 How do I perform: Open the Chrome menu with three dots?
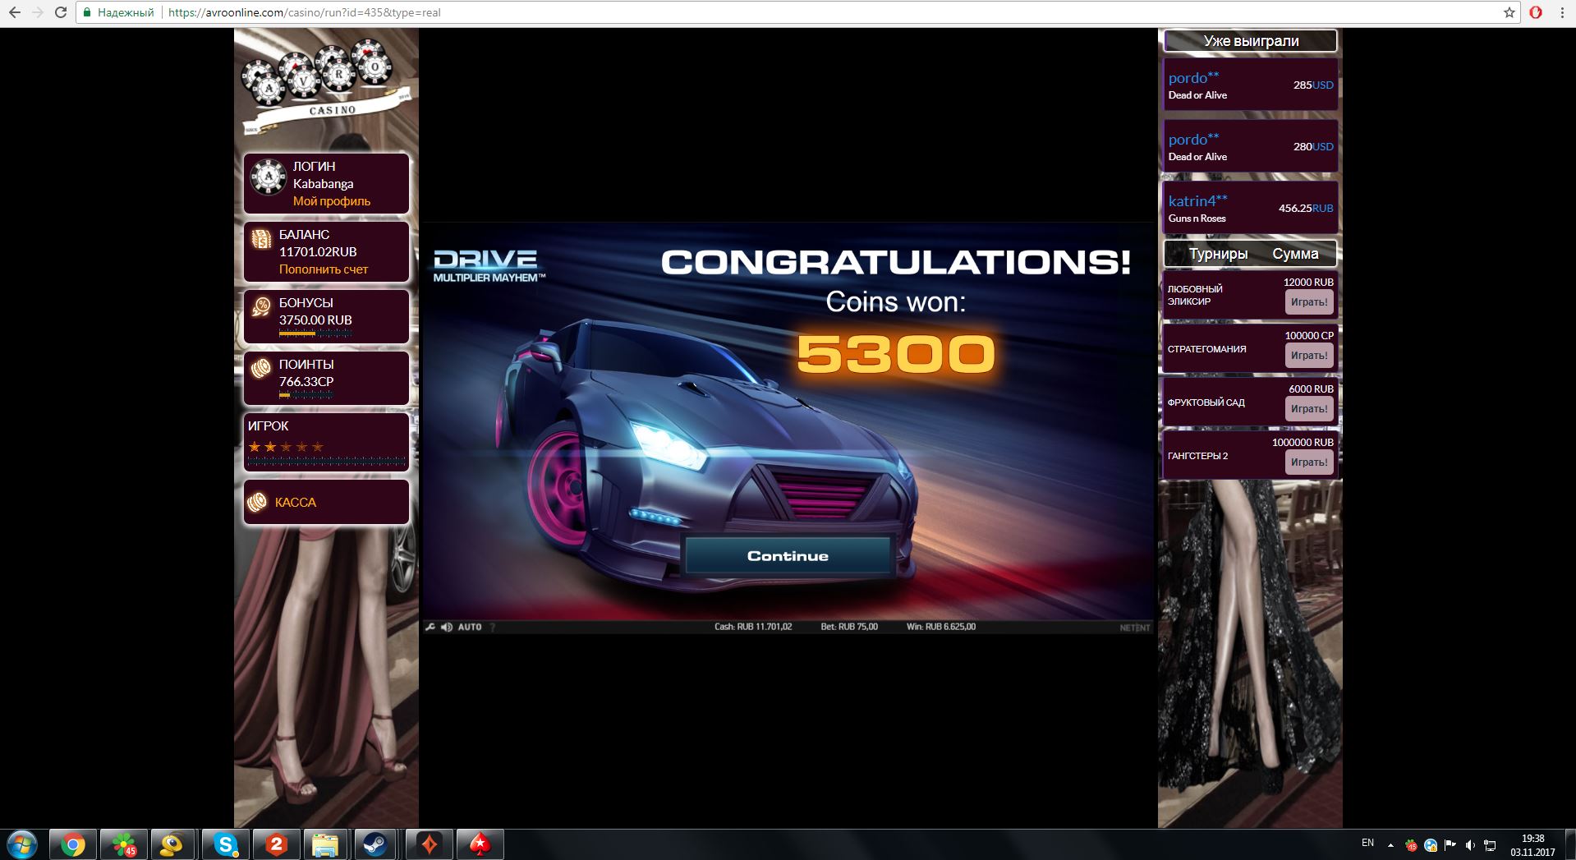click(1562, 12)
